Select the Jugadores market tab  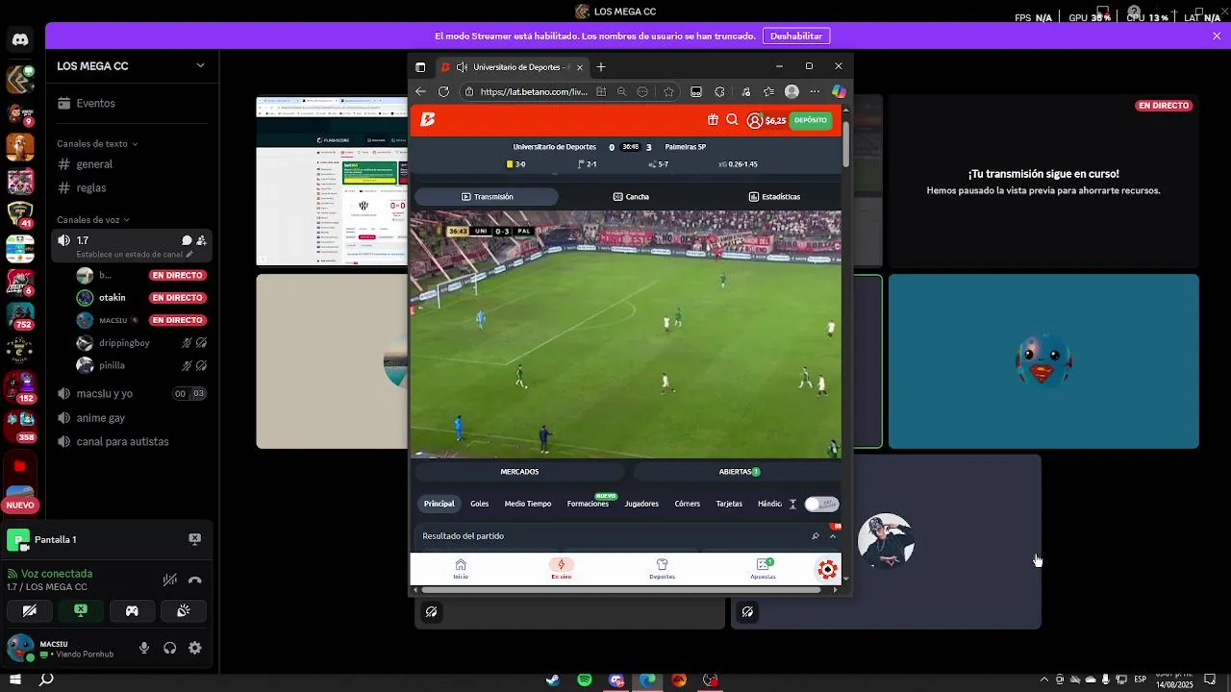click(641, 504)
